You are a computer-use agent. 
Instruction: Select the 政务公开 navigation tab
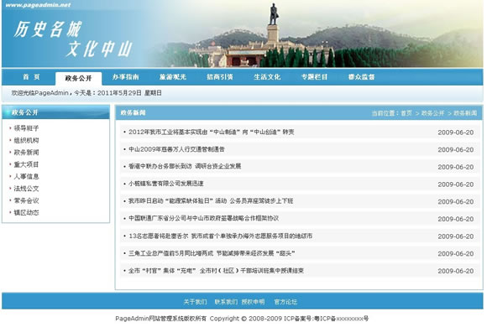click(79, 78)
